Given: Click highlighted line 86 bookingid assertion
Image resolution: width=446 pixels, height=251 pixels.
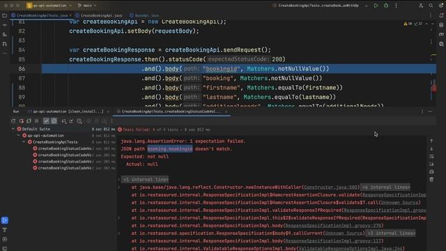Looking at the screenshot, I should [x=238, y=68].
